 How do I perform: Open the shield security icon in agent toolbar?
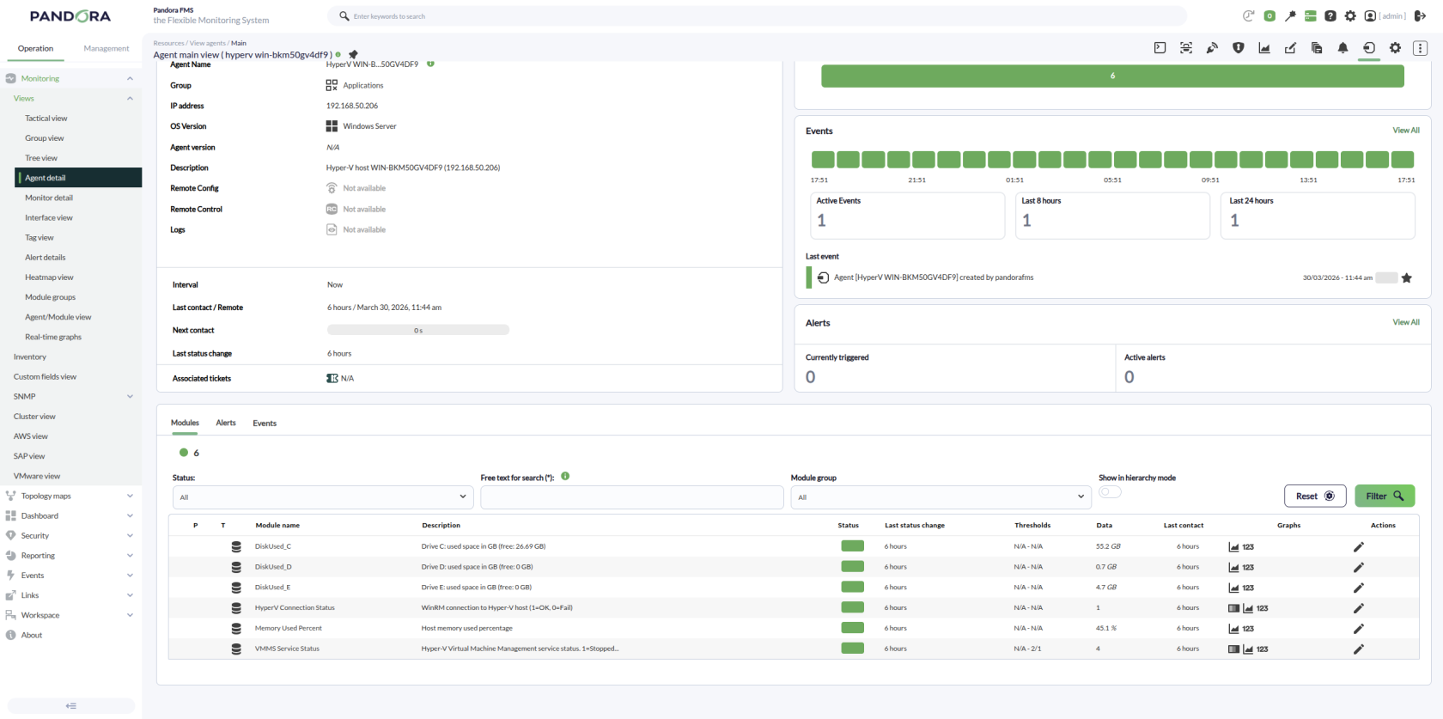tap(1238, 48)
